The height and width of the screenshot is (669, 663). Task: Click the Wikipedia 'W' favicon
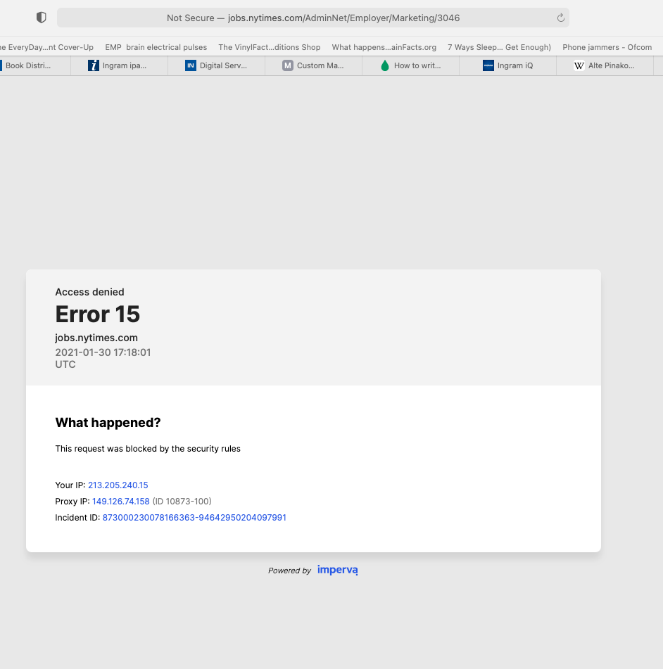tap(579, 65)
